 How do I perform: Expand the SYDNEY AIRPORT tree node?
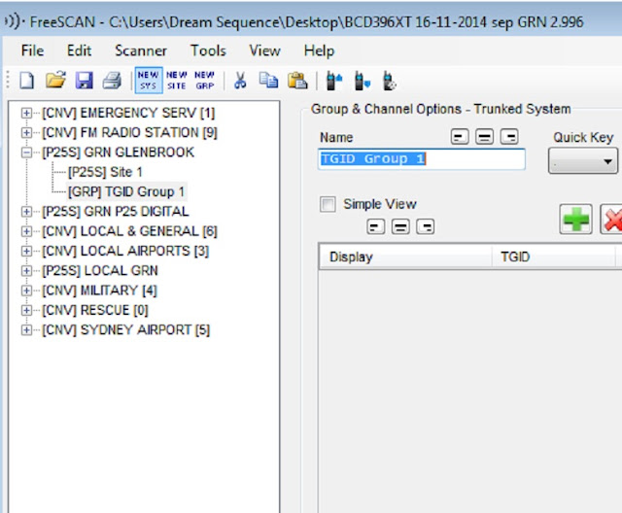26,329
